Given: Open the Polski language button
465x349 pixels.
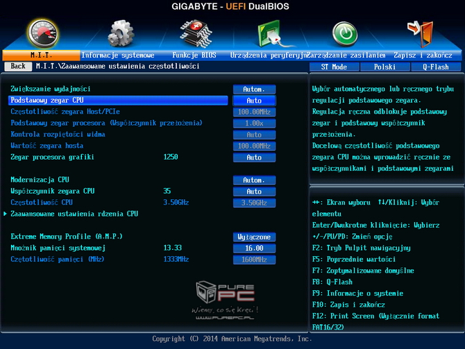Looking at the screenshot, I should pyautogui.click(x=385, y=67).
